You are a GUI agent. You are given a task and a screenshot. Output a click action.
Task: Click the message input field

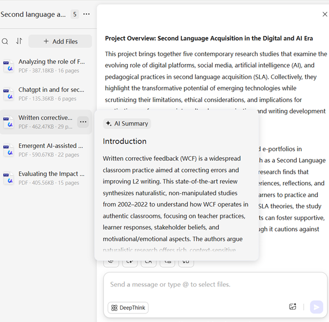tap(209, 285)
